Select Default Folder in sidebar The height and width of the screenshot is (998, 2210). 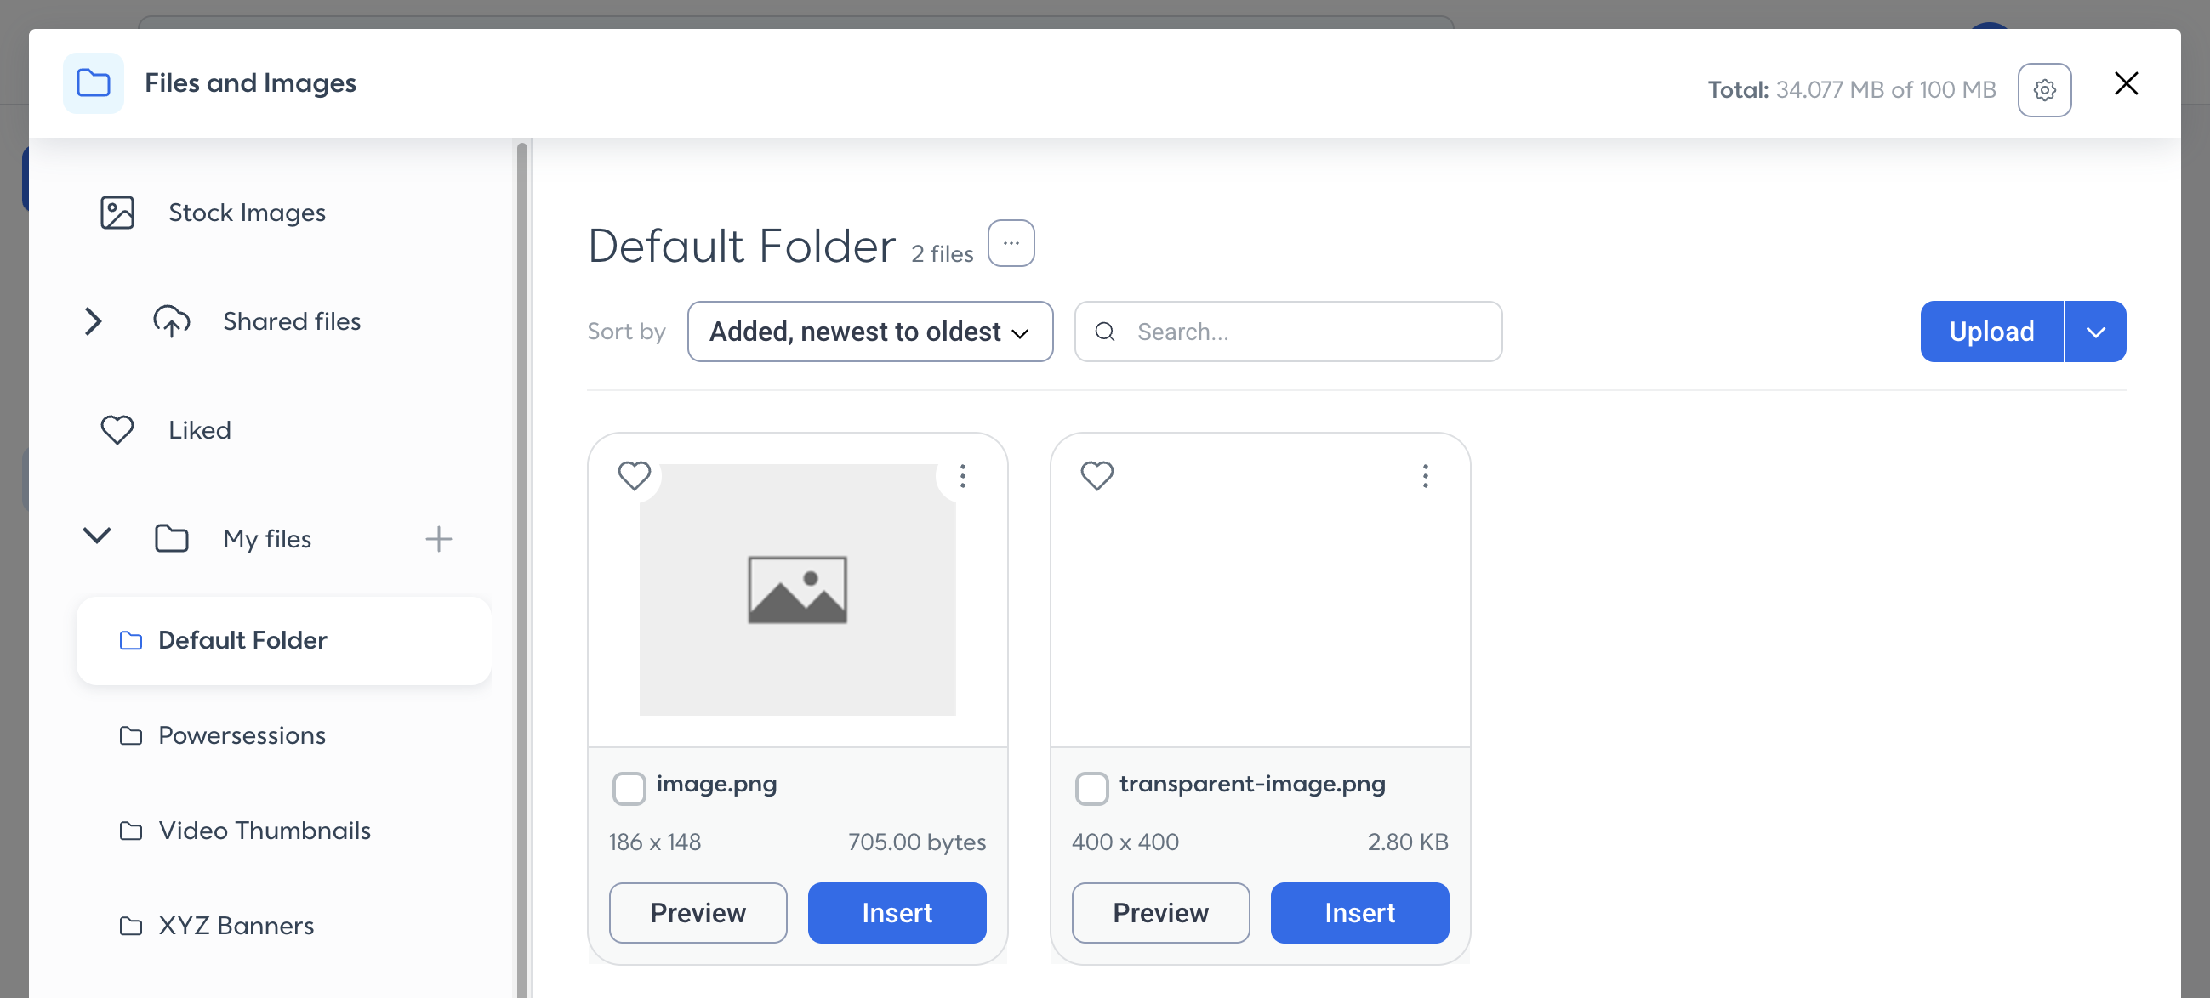pos(284,640)
